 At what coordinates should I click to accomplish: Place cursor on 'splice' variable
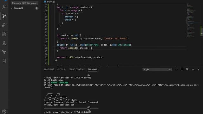(x=61, y=45)
